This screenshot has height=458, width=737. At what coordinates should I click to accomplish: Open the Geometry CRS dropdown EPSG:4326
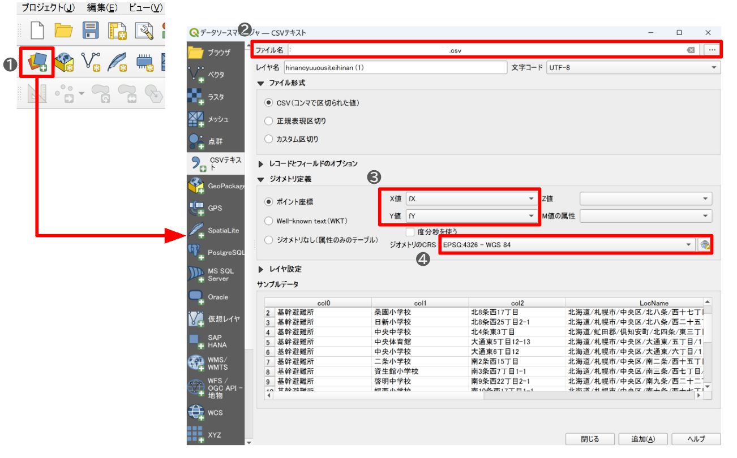tap(568, 245)
